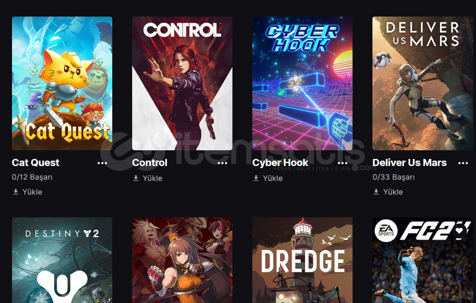The height and width of the screenshot is (303, 476).
Task: Select the Deliver Us Mars cover art
Action: pos(423,84)
